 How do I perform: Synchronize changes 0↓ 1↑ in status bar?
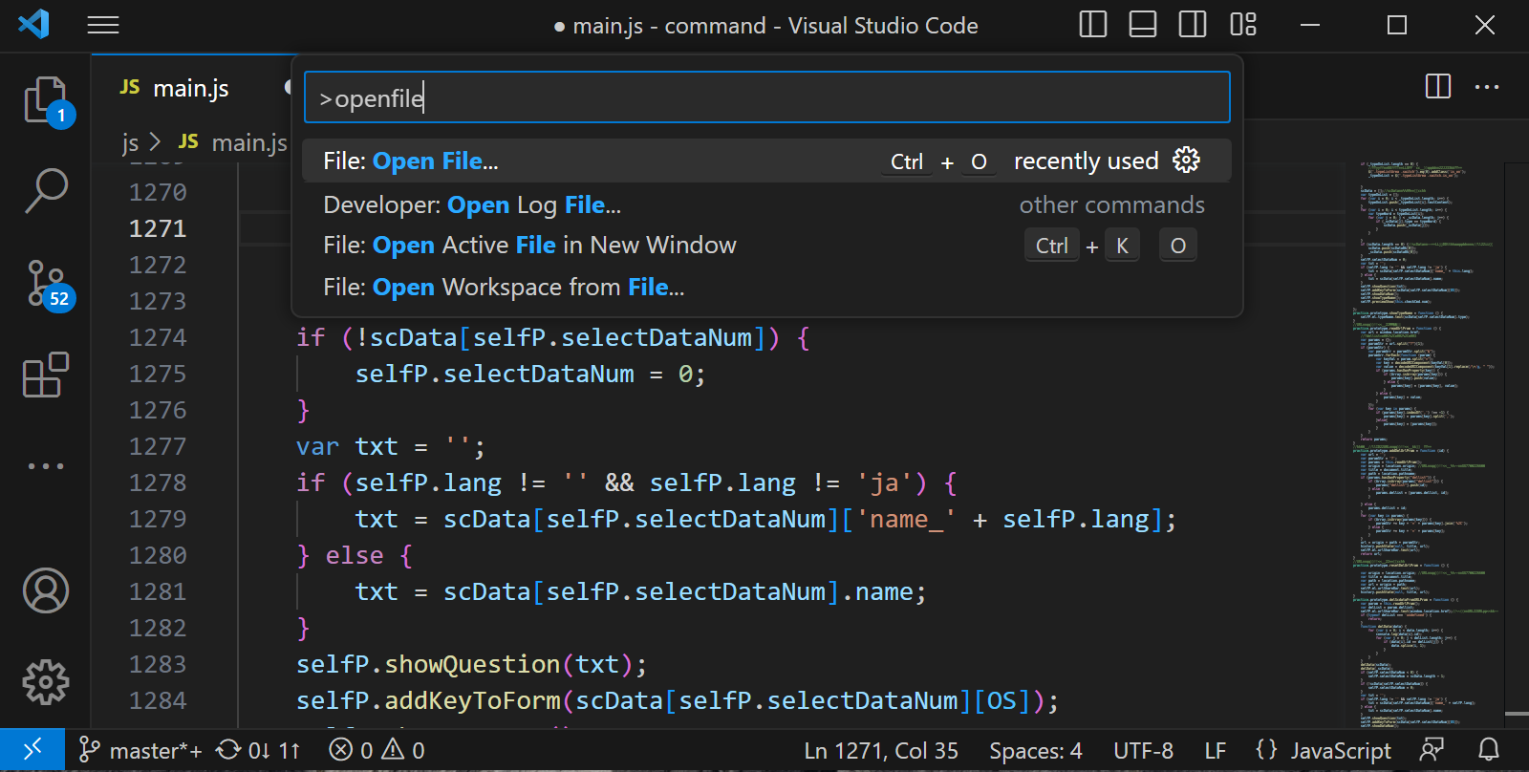click(x=258, y=750)
